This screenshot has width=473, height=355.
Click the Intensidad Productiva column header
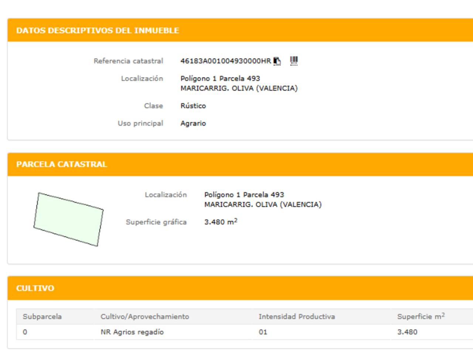click(x=296, y=317)
